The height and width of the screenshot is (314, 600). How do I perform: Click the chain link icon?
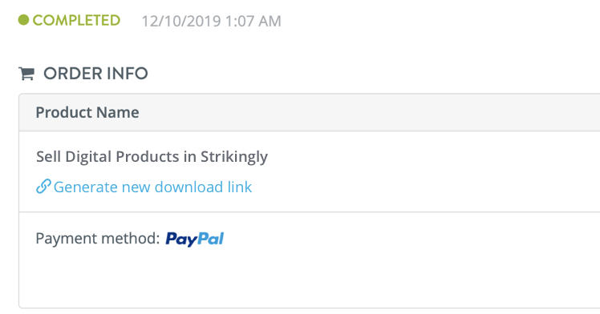click(x=43, y=187)
